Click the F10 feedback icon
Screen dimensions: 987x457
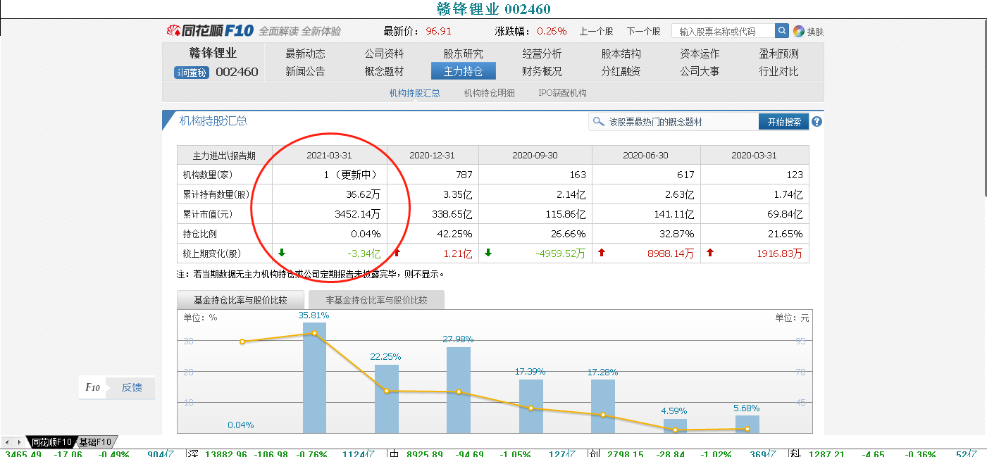tap(92, 387)
